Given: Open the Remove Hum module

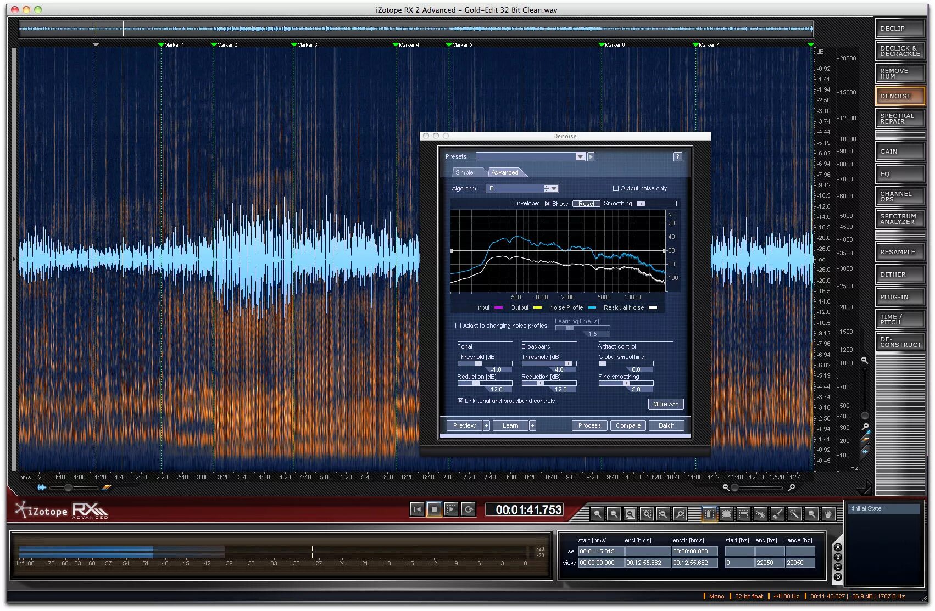Looking at the screenshot, I should (900, 74).
